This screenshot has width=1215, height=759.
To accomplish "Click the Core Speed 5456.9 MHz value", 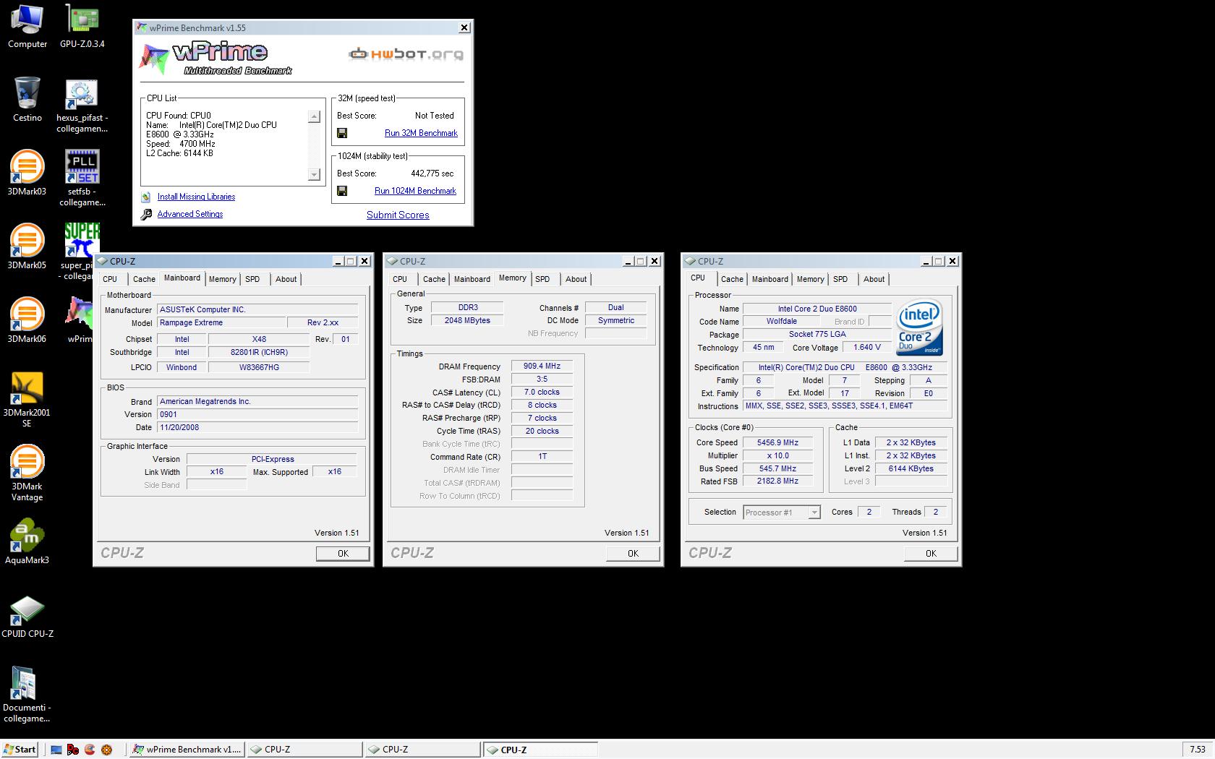I will [777, 442].
